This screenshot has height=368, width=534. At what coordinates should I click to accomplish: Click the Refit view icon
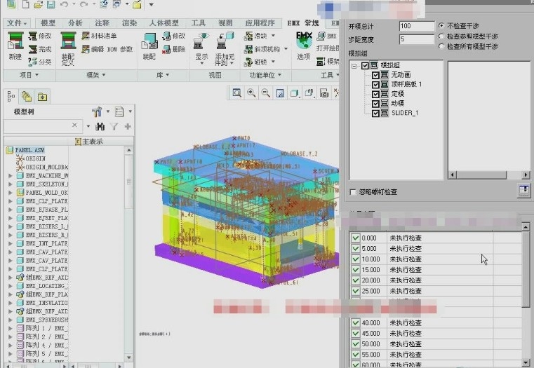(236, 93)
